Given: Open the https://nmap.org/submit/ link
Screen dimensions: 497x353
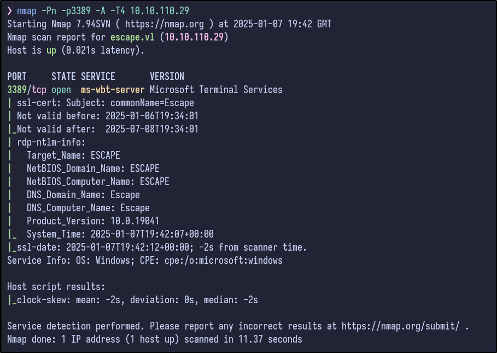Looking at the screenshot, I should [401, 326].
